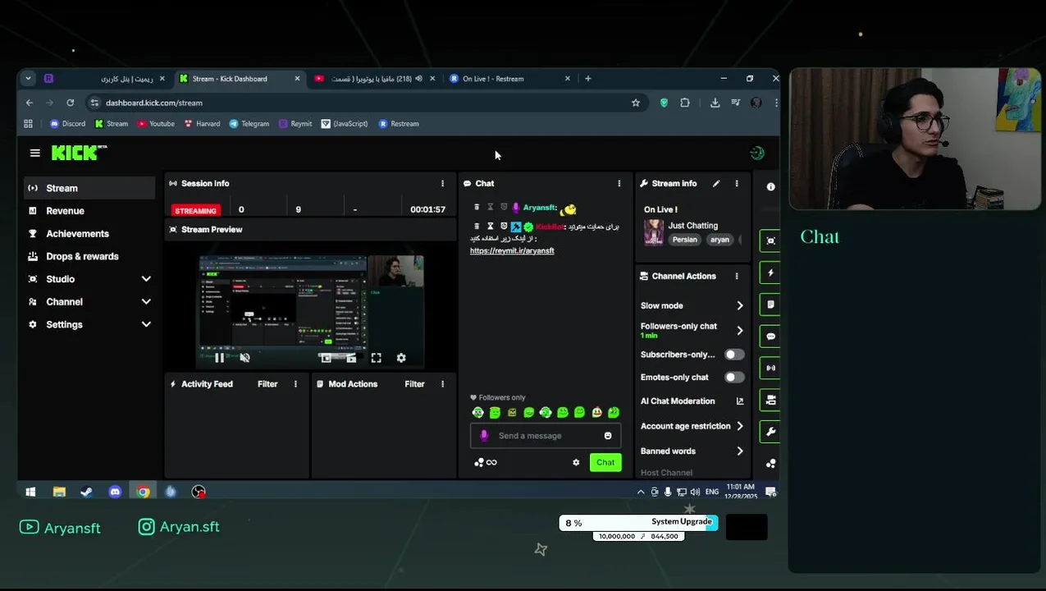Image resolution: width=1046 pixels, height=591 pixels.
Task: Send message with green Chat button
Action: [x=605, y=463]
